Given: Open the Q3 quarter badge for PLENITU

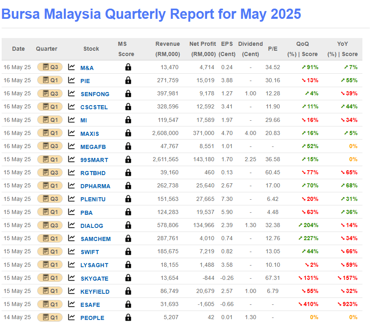Looking at the screenshot, I should [x=49, y=199].
